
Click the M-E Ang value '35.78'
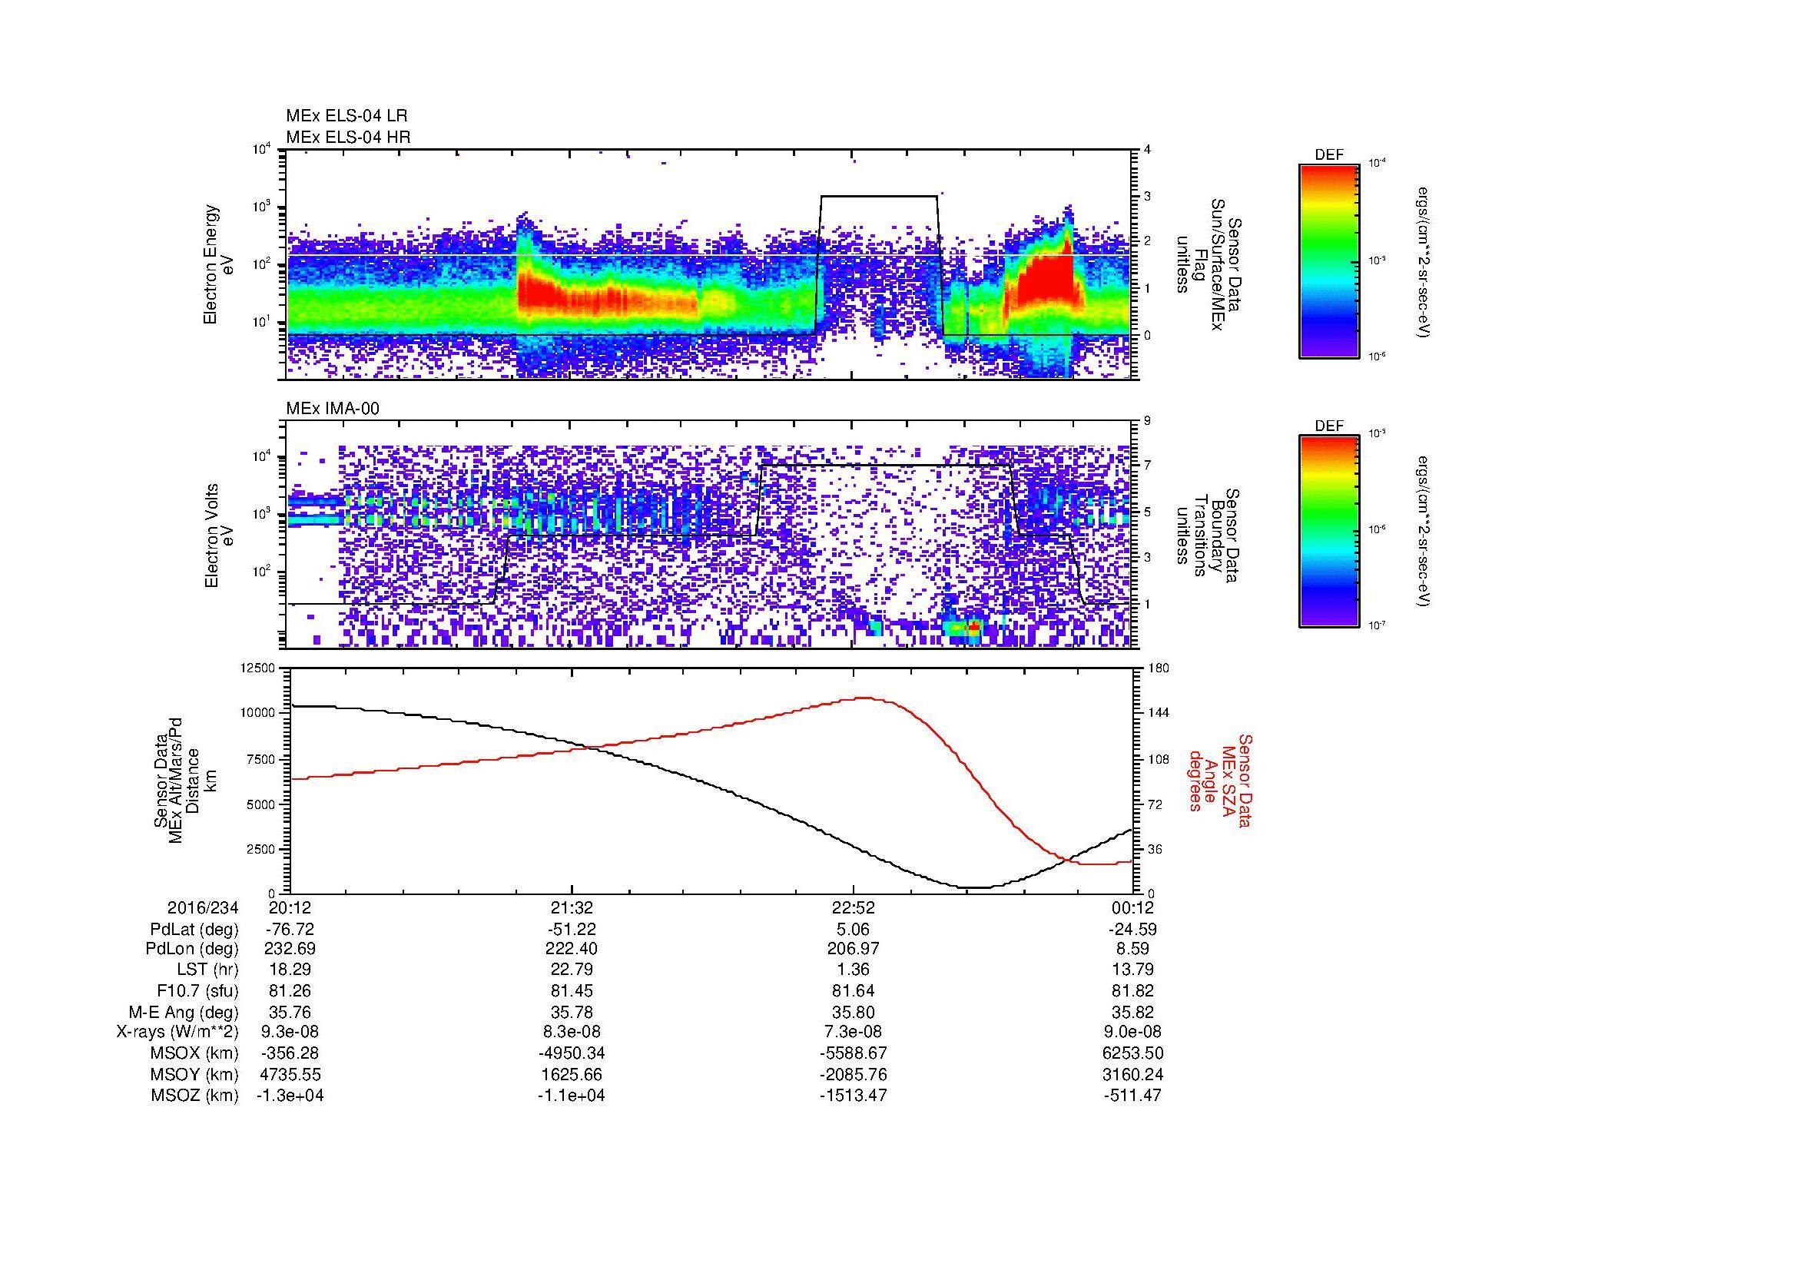tap(572, 1012)
